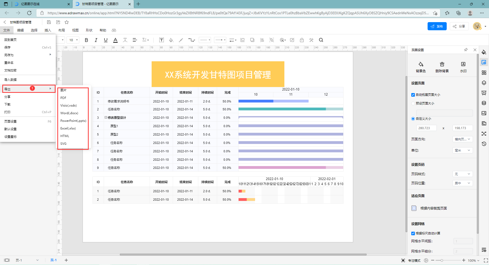Open 单位 unit dropdown
The height and width of the screenshot is (265, 489).
pos(462,150)
